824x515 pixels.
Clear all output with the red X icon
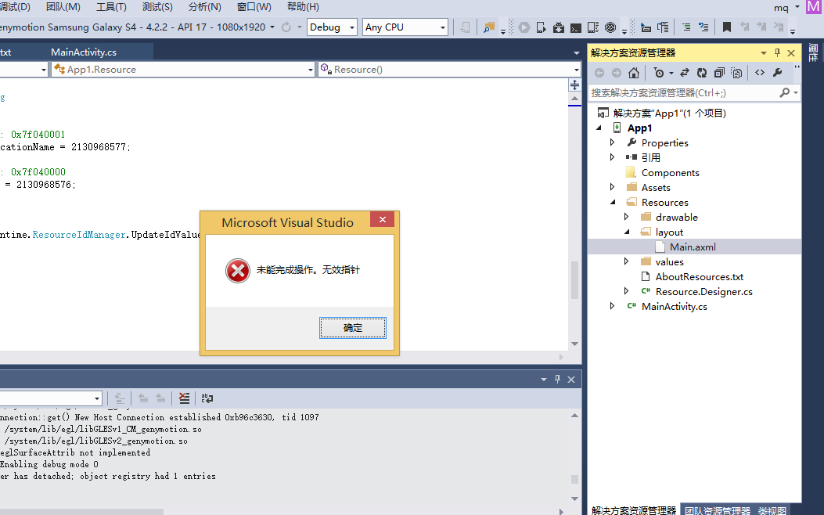tap(184, 398)
